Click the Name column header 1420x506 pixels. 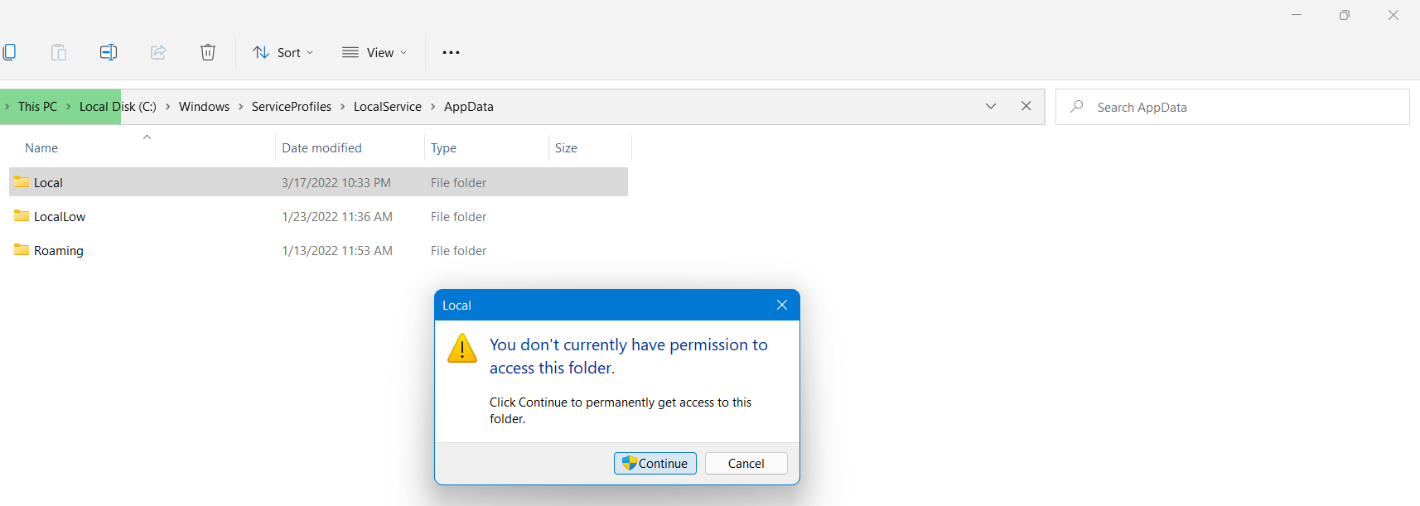[x=41, y=148]
